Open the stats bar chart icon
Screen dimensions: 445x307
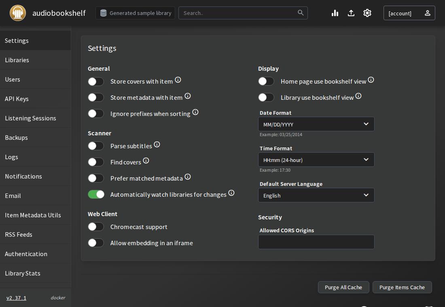[335, 13]
